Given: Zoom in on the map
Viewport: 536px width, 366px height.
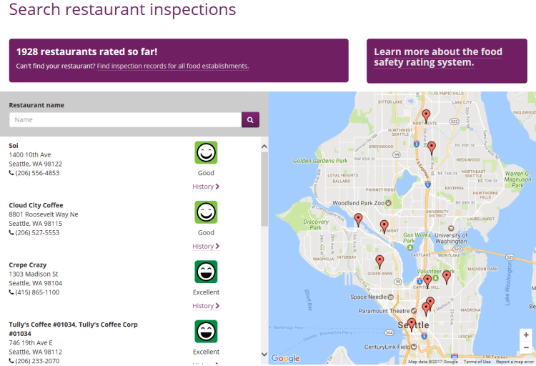Looking at the screenshot, I should pos(526,335).
